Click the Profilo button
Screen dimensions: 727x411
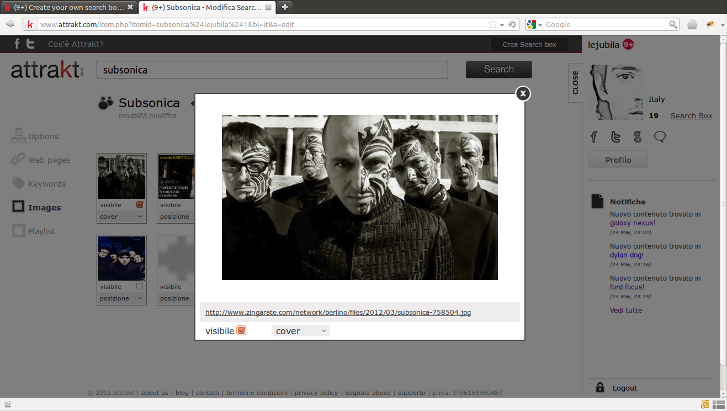tap(618, 160)
